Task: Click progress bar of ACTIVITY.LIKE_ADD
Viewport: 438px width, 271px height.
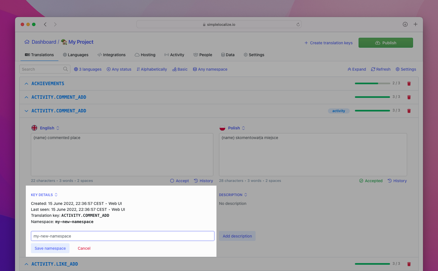Action: click(x=372, y=264)
